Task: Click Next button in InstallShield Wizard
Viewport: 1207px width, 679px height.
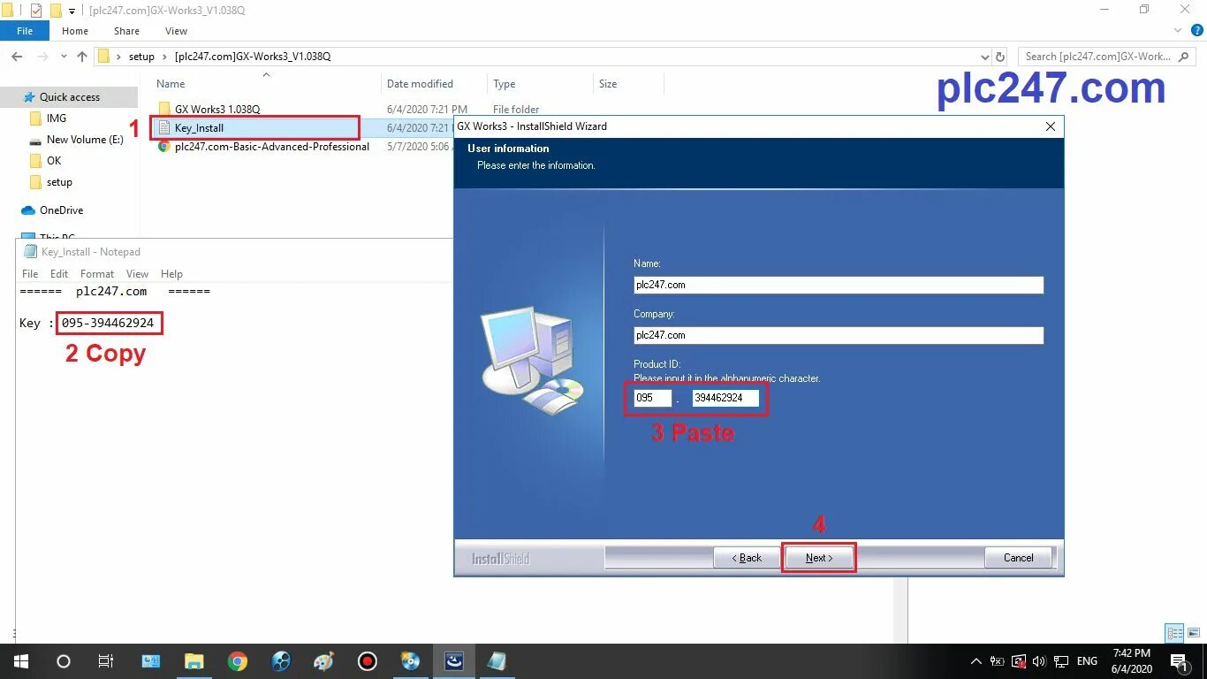Action: (x=819, y=558)
